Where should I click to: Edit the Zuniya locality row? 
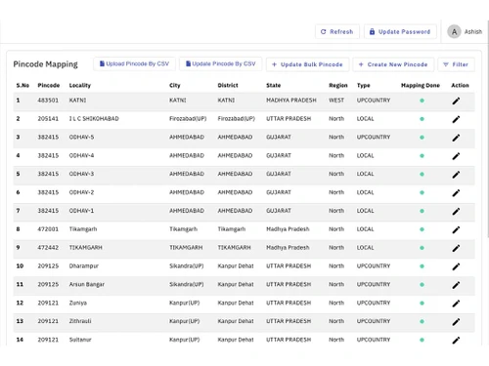pyautogui.click(x=456, y=304)
